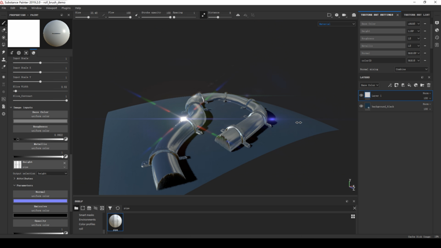The height and width of the screenshot is (248, 441).
Task: Click the Base Color uniform color button
Action: pyautogui.click(x=40, y=114)
